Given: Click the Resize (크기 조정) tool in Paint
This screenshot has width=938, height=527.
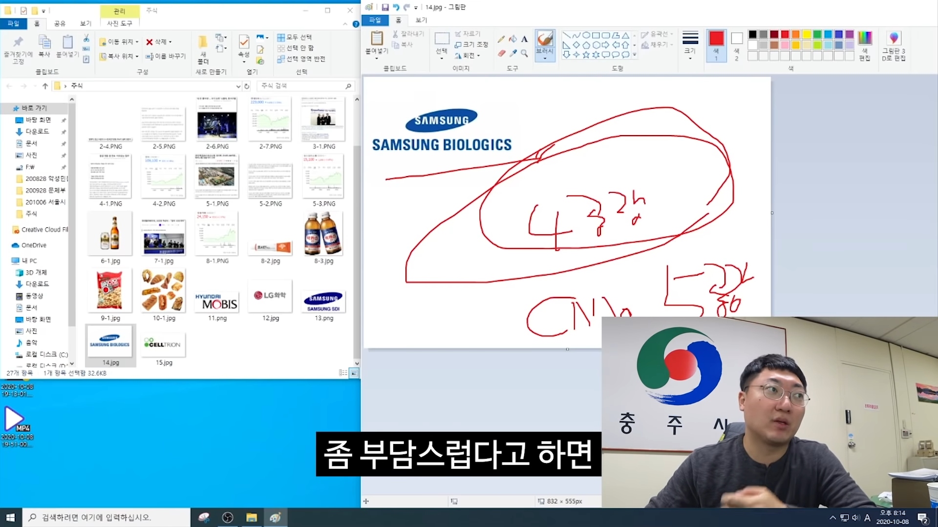Looking at the screenshot, I should coord(471,44).
